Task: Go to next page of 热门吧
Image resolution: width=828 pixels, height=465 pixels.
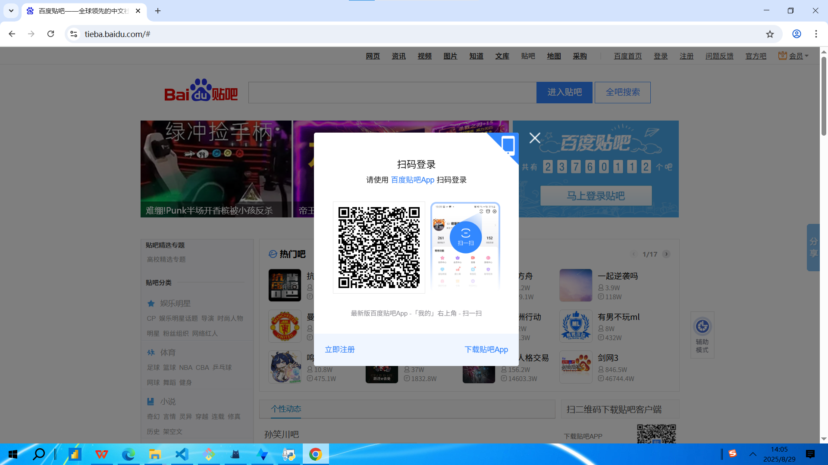Action: (x=666, y=254)
